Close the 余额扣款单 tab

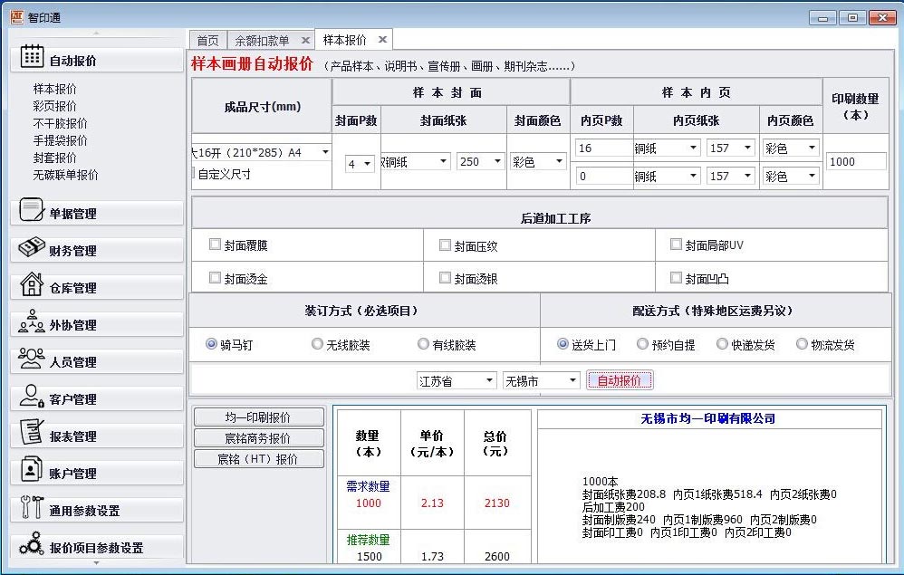[x=305, y=41]
